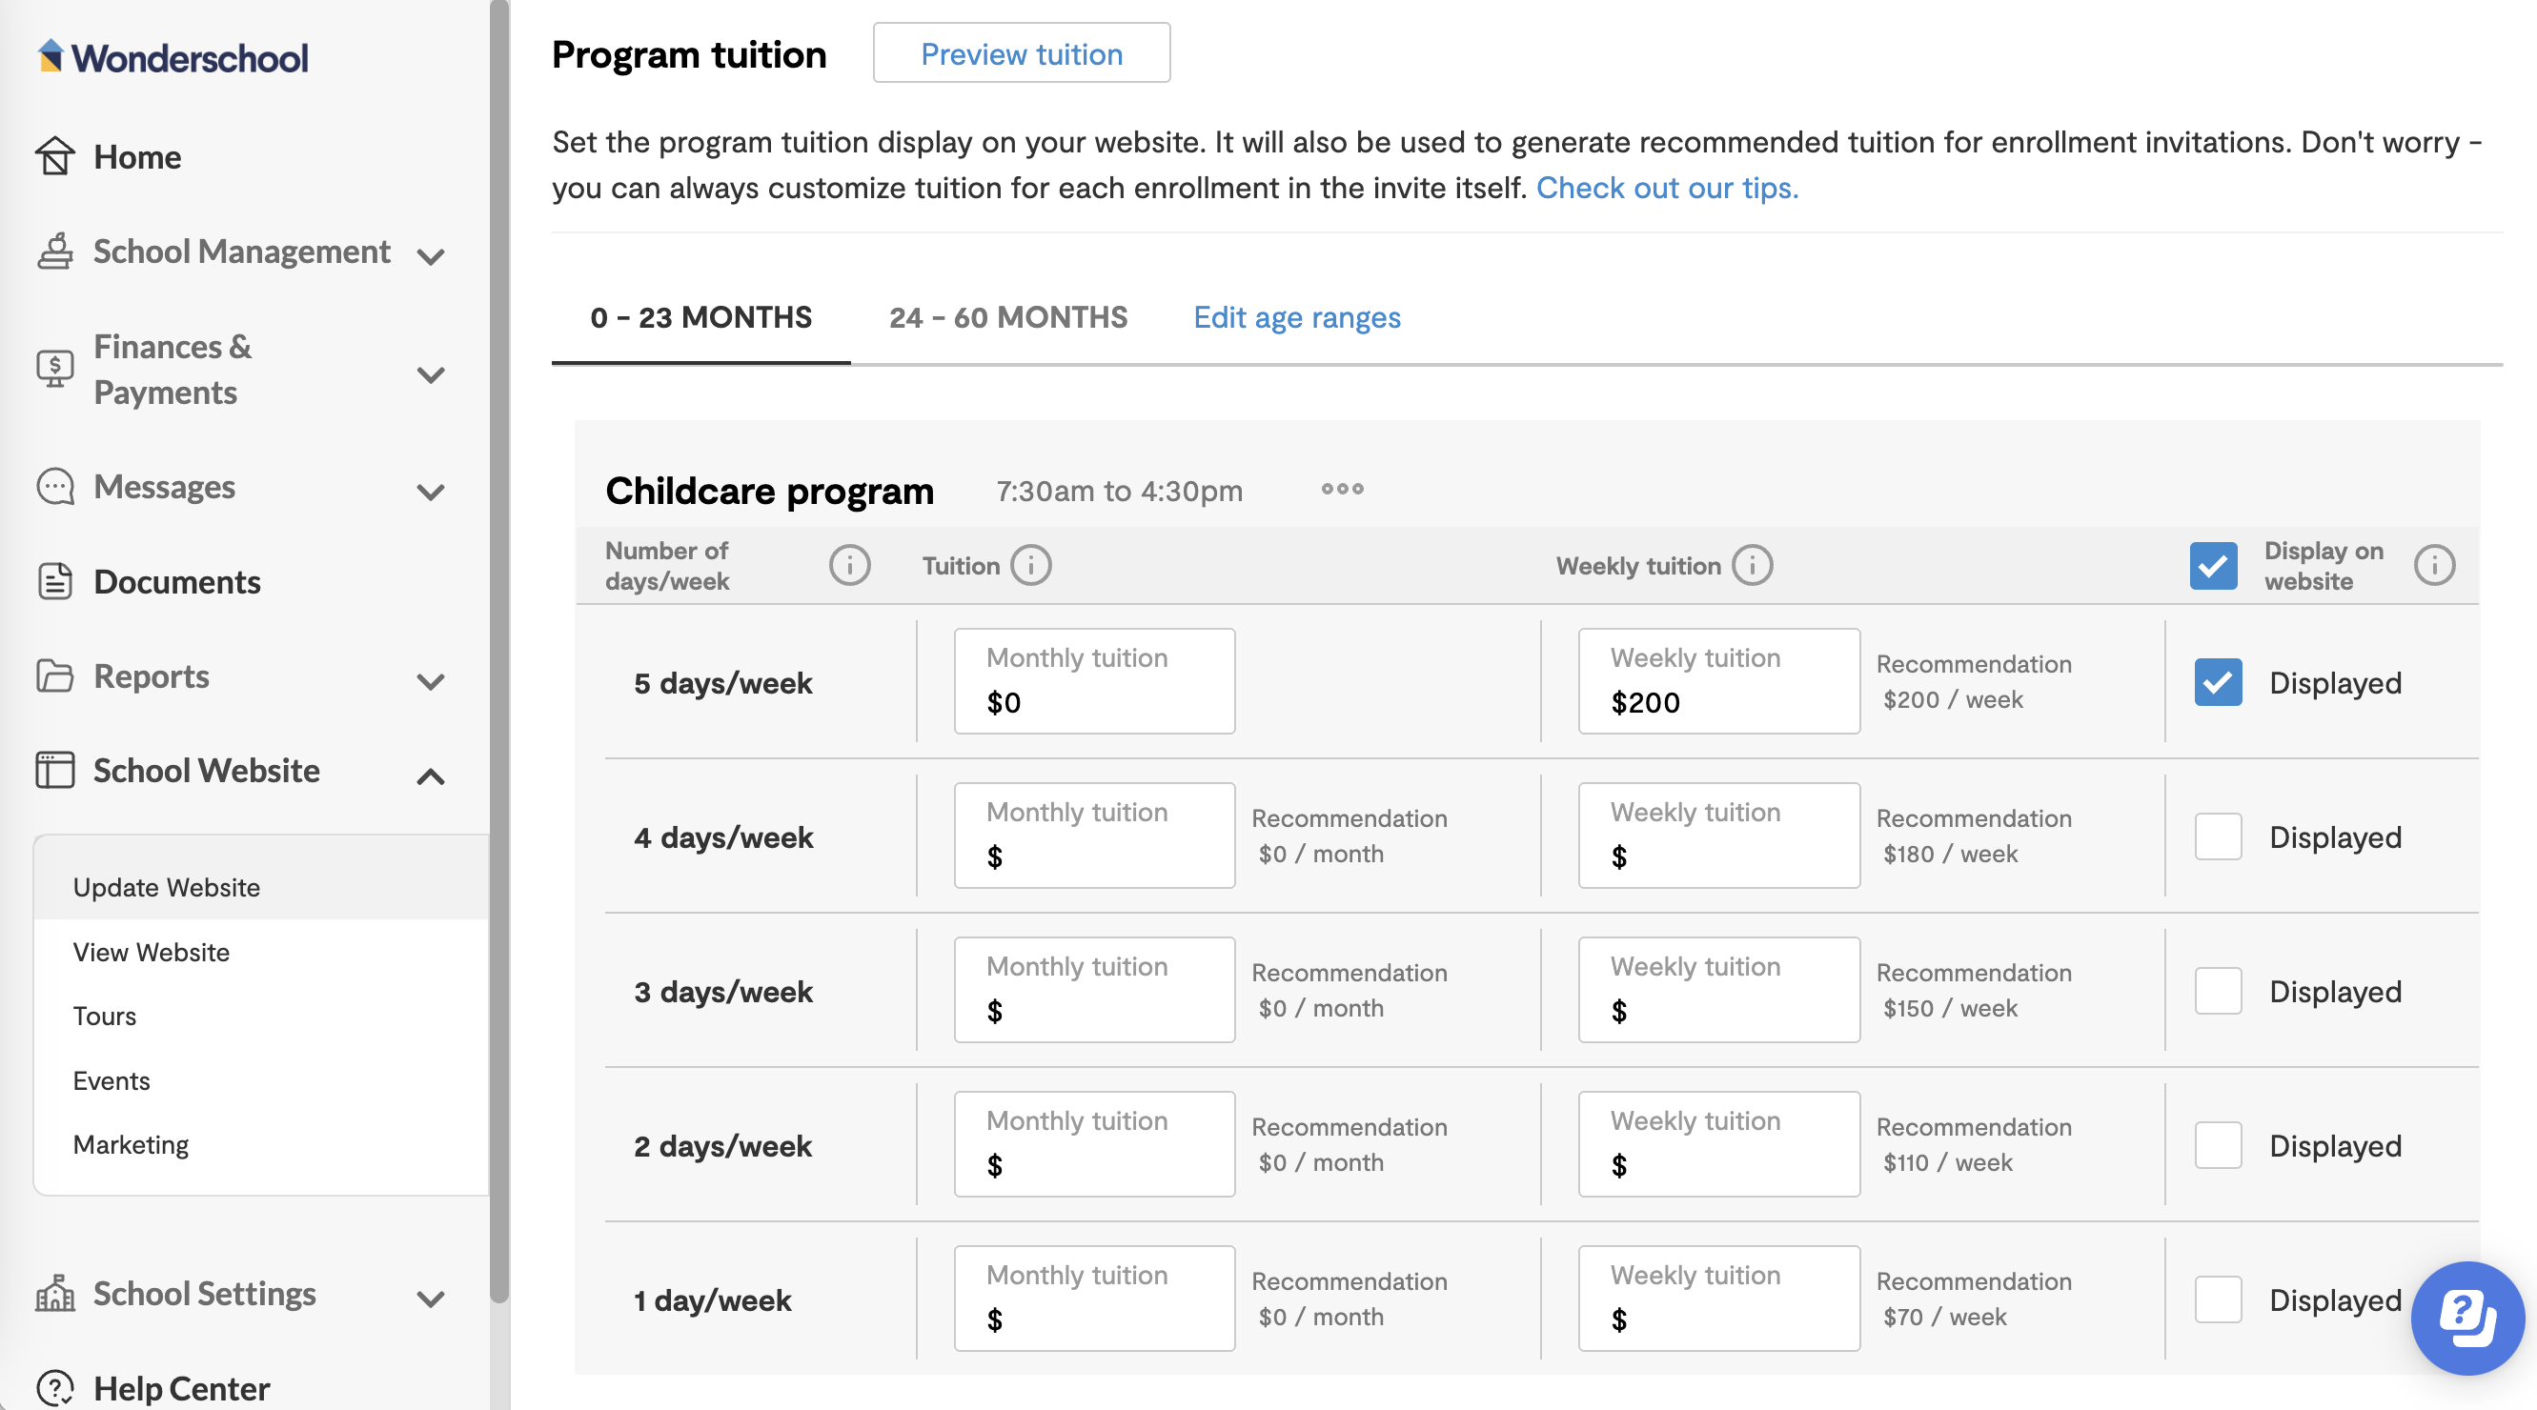Click the '$70 / week' recommendation text
The height and width of the screenshot is (1410, 2537).
tap(1944, 1319)
